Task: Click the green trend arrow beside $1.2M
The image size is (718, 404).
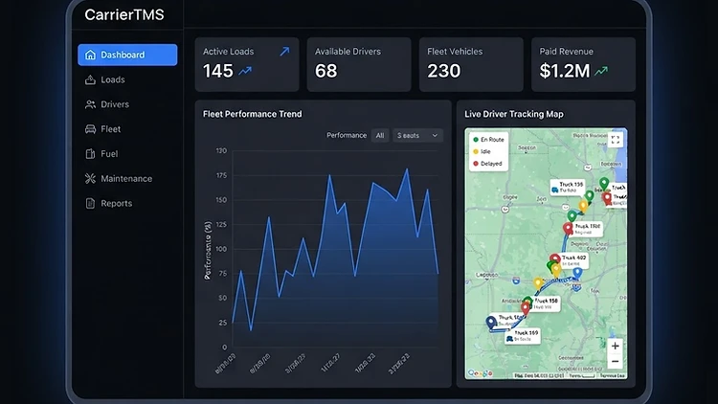Action: pyautogui.click(x=601, y=71)
